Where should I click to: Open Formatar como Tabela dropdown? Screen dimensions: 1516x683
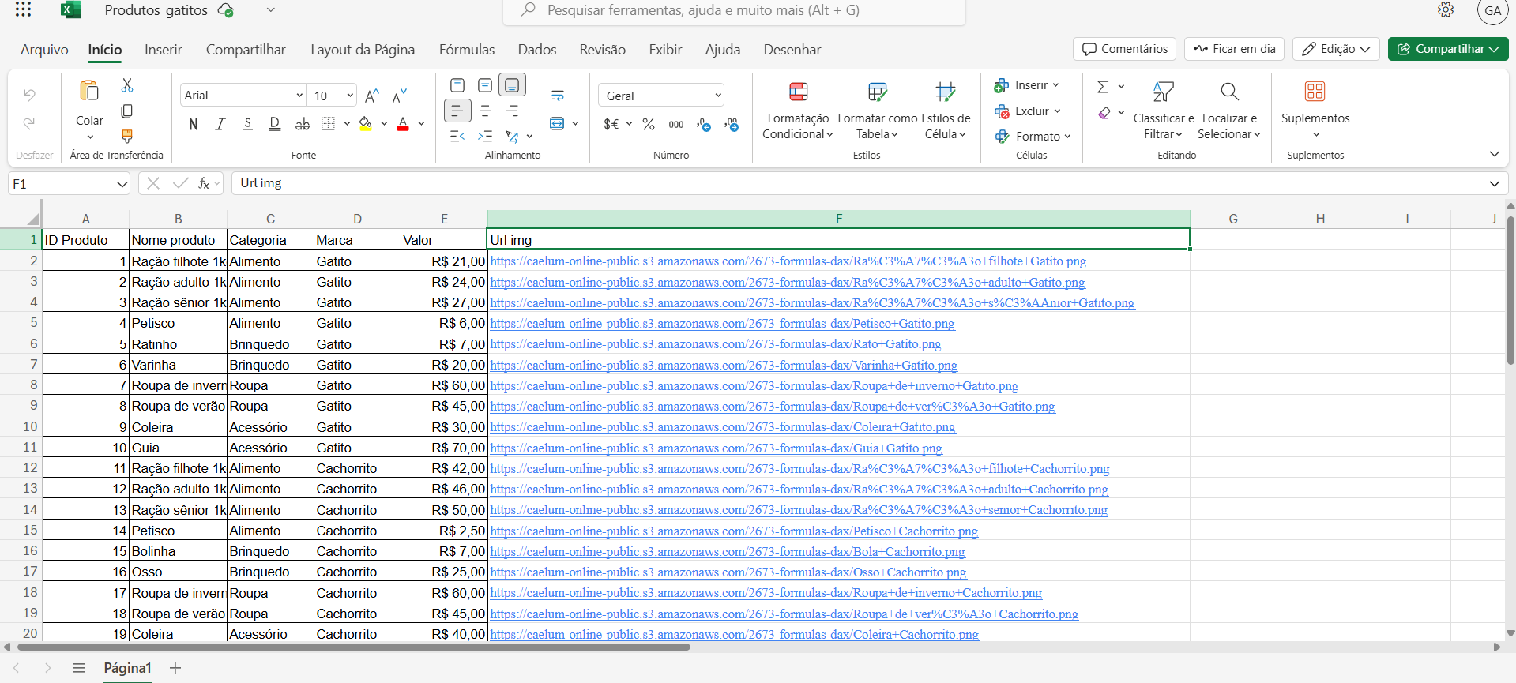point(877,111)
